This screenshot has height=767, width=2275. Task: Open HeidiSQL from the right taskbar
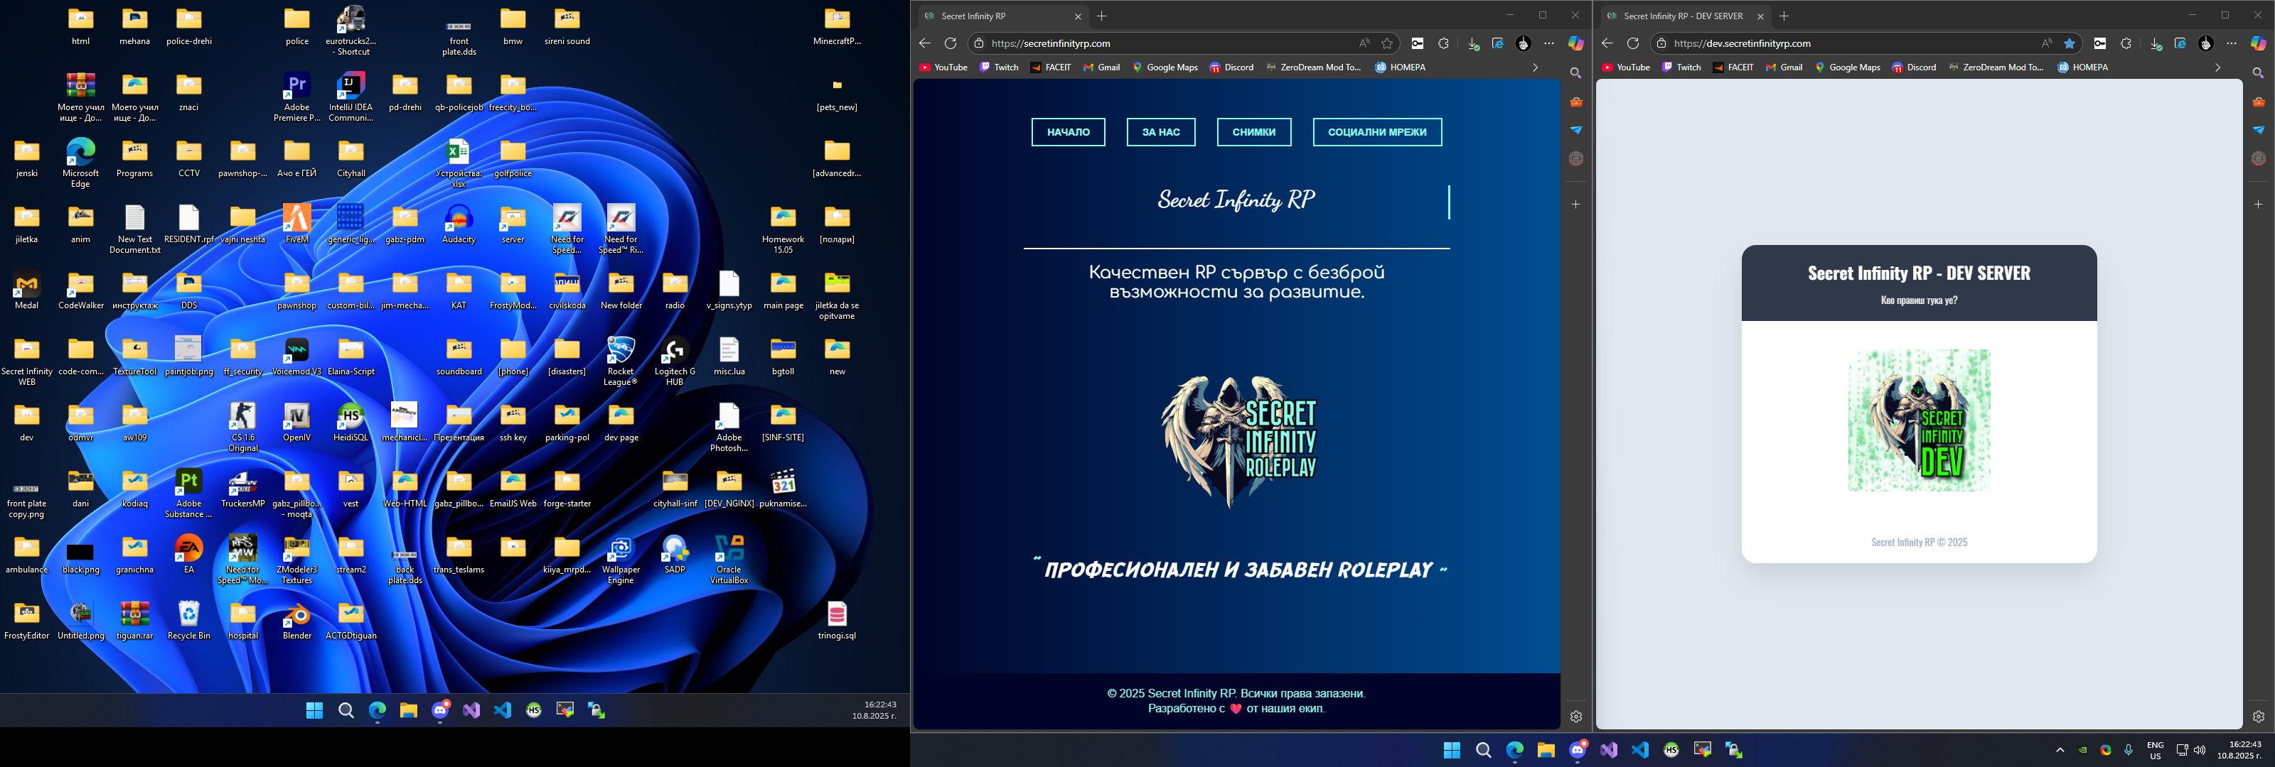click(x=1671, y=749)
